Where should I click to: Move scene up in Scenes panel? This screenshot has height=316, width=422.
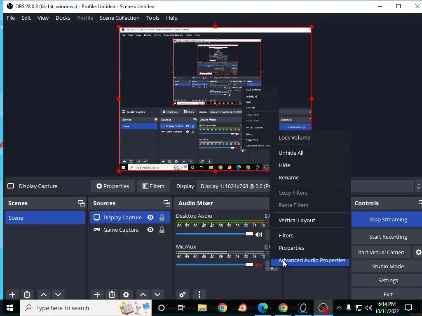click(x=44, y=295)
